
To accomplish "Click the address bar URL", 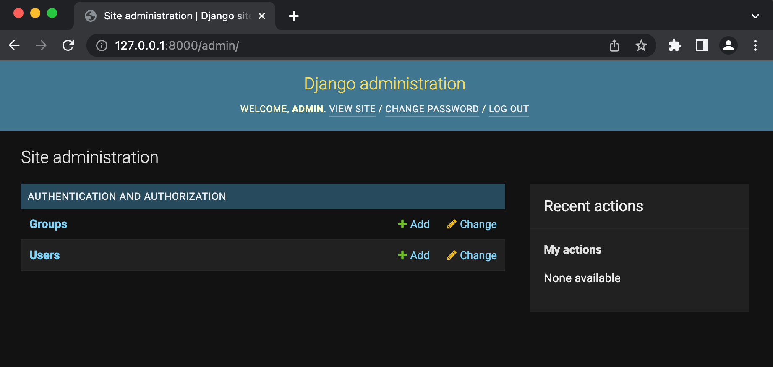I will (x=177, y=45).
